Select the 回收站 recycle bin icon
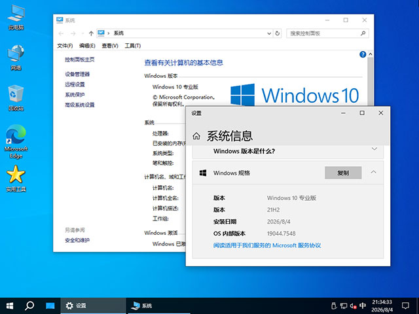Viewport: 419px width, 314px height. coord(16,98)
